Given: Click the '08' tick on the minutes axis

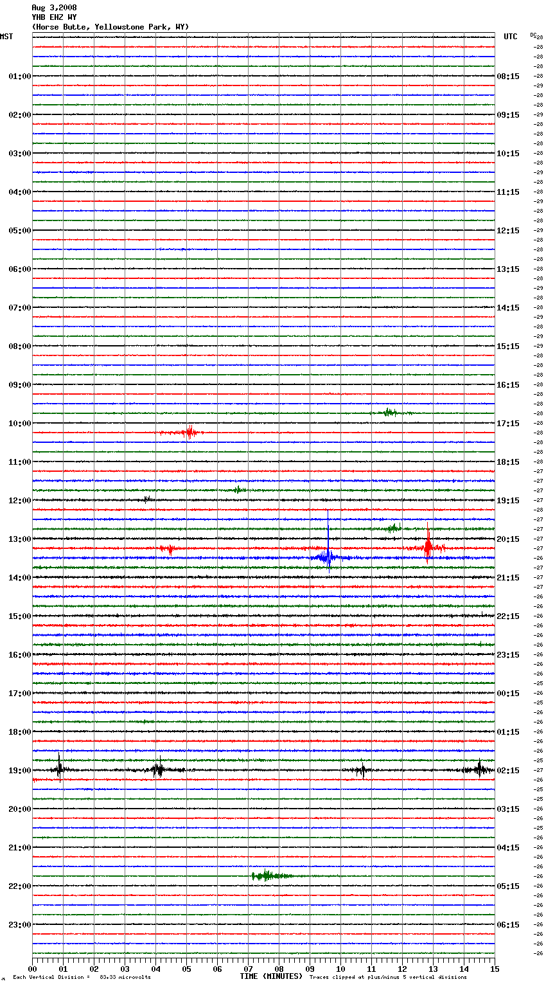Looking at the screenshot, I should point(279,969).
